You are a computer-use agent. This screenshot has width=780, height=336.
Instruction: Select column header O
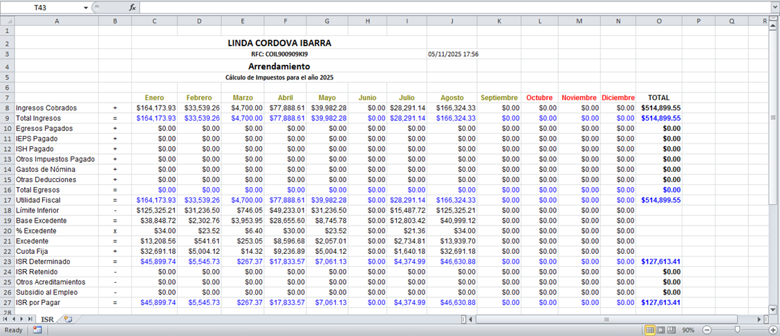point(659,21)
